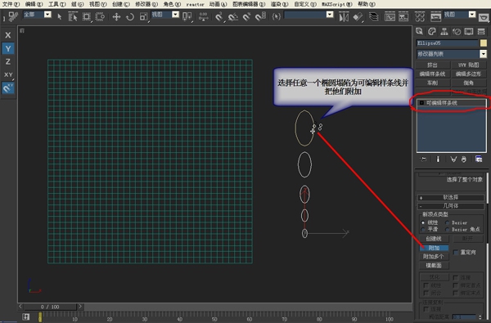The height and width of the screenshot is (323, 491).
Task: Open 编辑 menu
Action: point(34,4)
